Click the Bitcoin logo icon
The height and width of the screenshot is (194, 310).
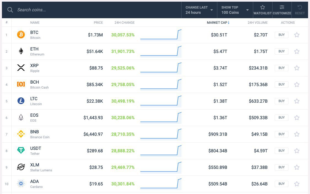coord(21,34)
